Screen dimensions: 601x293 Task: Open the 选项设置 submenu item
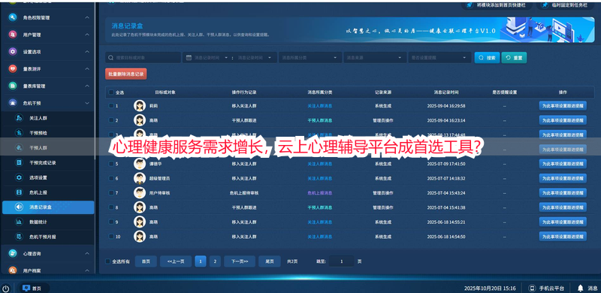pos(47,177)
